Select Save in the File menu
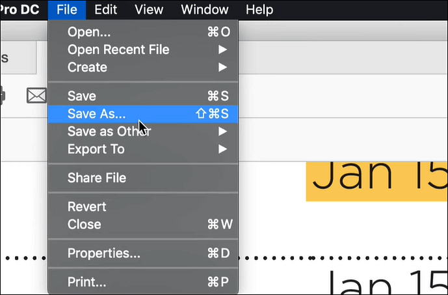 tap(81, 96)
